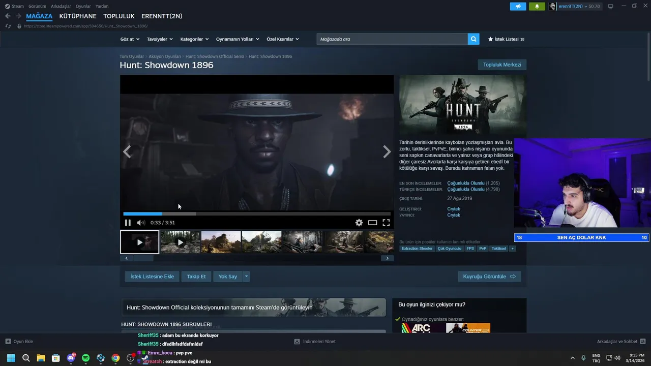651x366 pixels.
Task: Seek on the trailer progress bar
Action: click(x=257, y=214)
